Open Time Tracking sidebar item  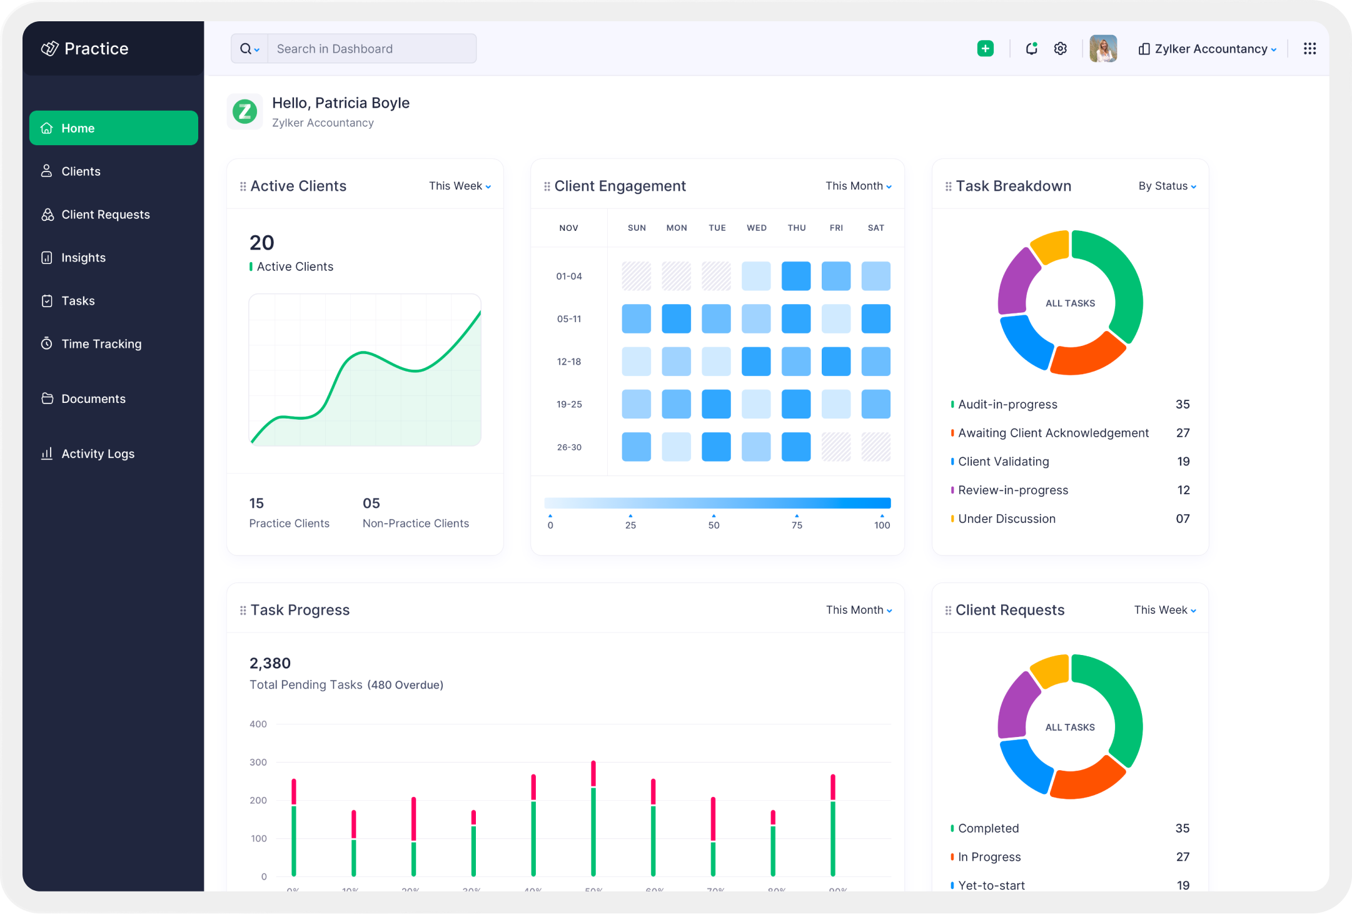(x=101, y=344)
